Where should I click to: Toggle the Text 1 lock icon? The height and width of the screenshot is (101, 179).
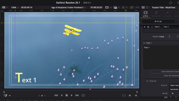click(x=152, y=27)
